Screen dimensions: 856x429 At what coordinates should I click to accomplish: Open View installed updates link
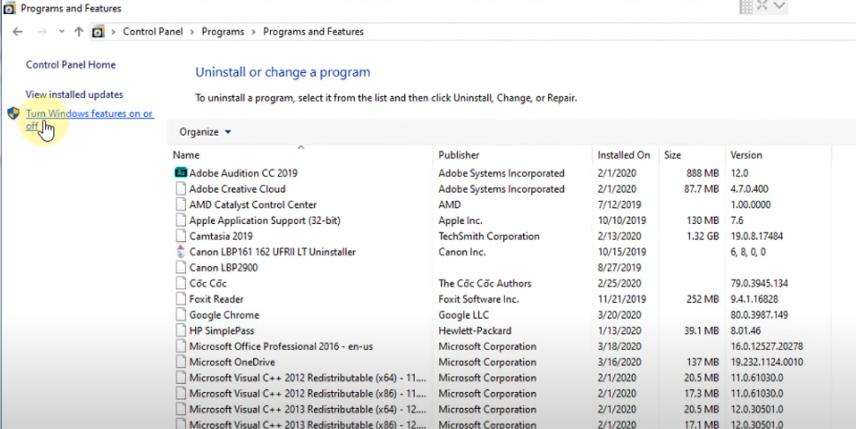pos(74,94)
